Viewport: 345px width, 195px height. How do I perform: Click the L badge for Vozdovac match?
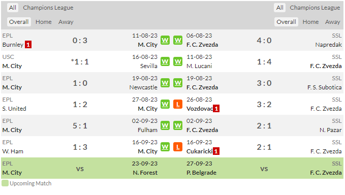pyautogui.click(x=178, y=104)
